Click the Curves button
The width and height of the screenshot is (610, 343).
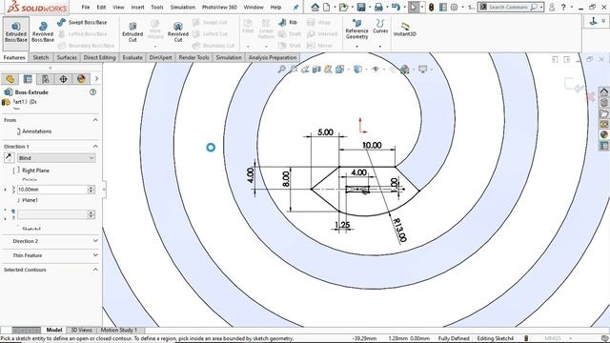(x=380, y=27)
